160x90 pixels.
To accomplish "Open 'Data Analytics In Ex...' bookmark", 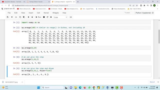I will 71,9.
